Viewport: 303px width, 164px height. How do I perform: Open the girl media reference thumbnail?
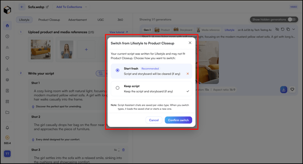pos(66,49)
